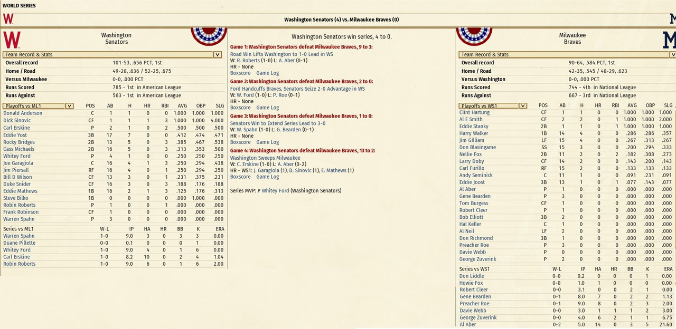Open Ford Handcuffs Braves headline
676x329 pixels.
[x=297, y=89]
